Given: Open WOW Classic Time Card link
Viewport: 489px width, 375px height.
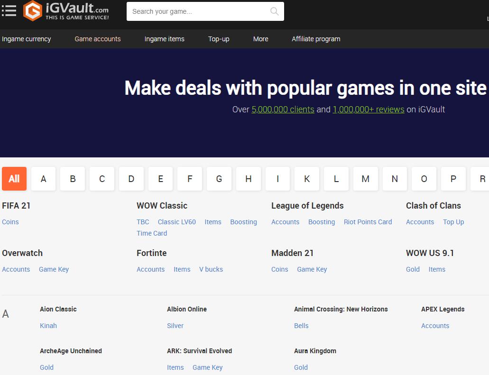Looking at the screenshot, I should point(152,233).
